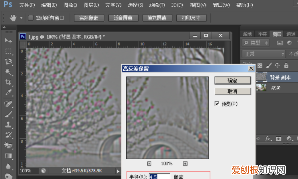Select the Rectangular Marquee tool
Screen dimensions: 298x179
8,51
